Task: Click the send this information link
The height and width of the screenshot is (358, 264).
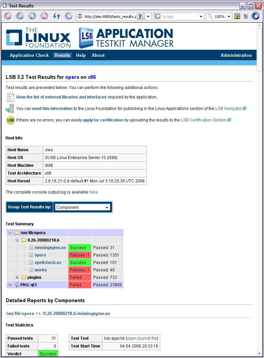Action: [x=52, y=109]
